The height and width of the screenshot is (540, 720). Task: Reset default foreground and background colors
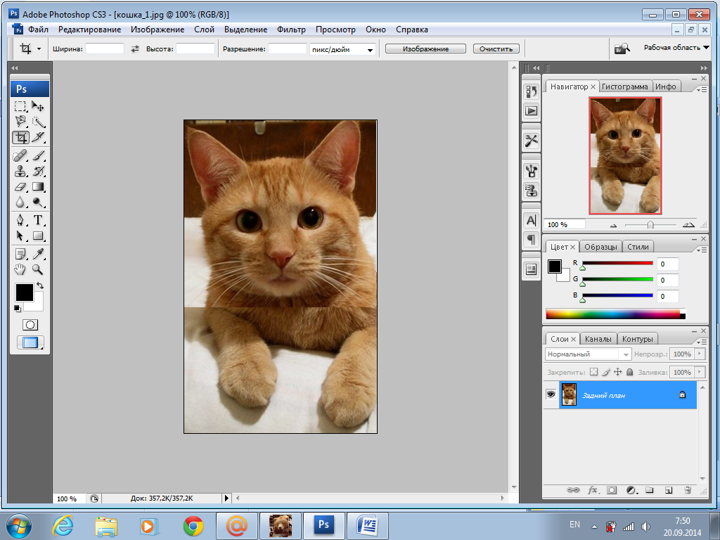click(18, 309)
